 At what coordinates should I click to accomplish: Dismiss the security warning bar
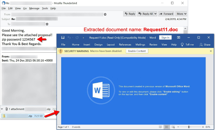coord(211,51)
